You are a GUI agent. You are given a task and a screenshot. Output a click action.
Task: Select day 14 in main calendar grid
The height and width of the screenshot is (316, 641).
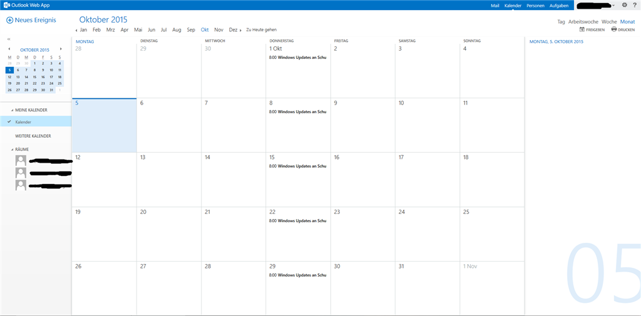point(233,180)
